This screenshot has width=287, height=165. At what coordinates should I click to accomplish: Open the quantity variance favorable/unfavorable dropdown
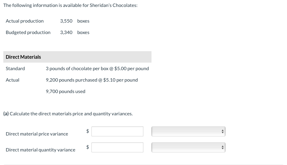coord(188,147)
